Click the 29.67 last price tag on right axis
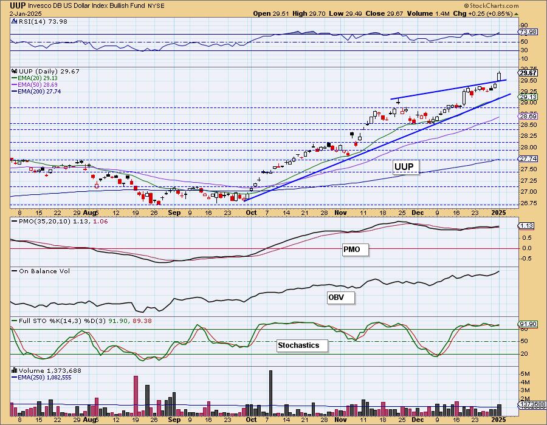 click(x=528, y=73)
